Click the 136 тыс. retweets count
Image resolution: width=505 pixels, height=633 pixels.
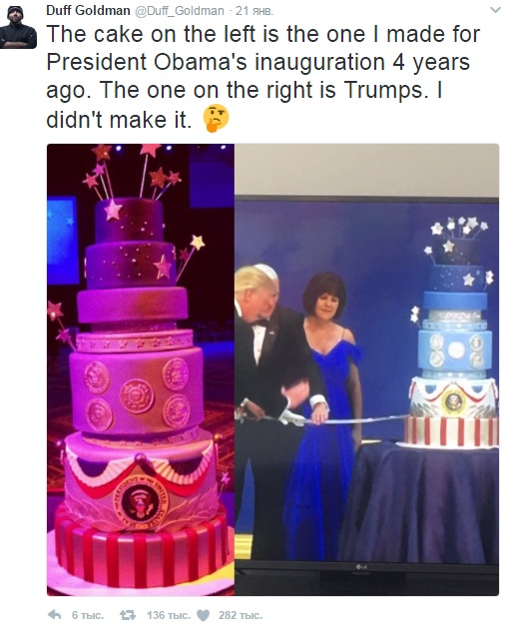coord(169,615)
